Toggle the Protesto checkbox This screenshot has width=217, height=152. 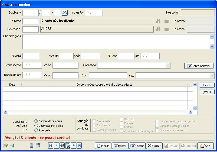click(122, 123)
